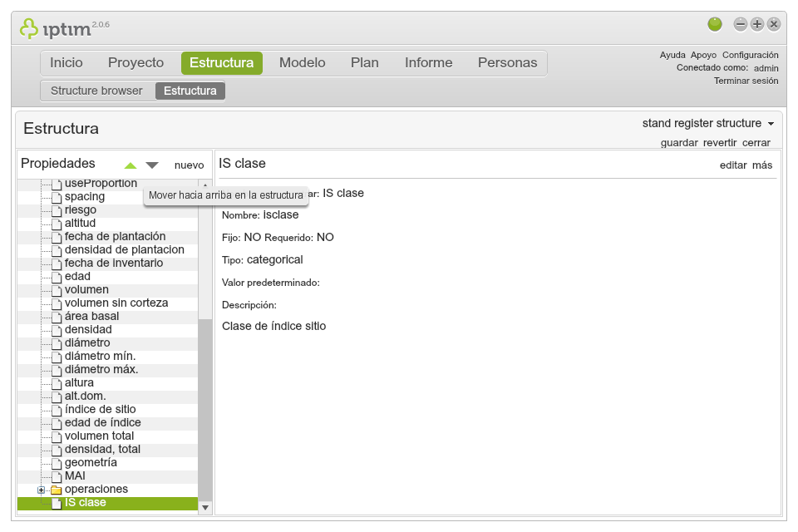This screenshot has width=798, height=532.
Task: Open Configuración from the top right
Action: tap(751, 54)
